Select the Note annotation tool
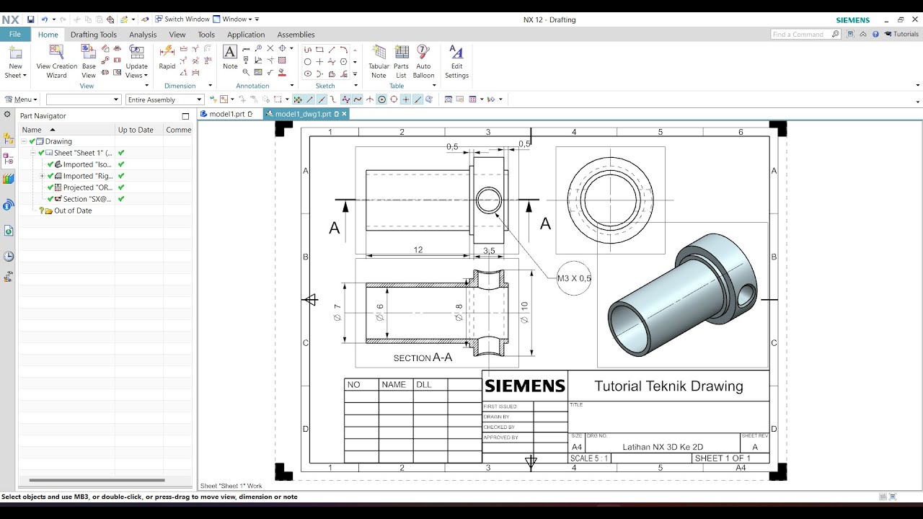Viewport: 923px width, 519px height. [230, 58]
